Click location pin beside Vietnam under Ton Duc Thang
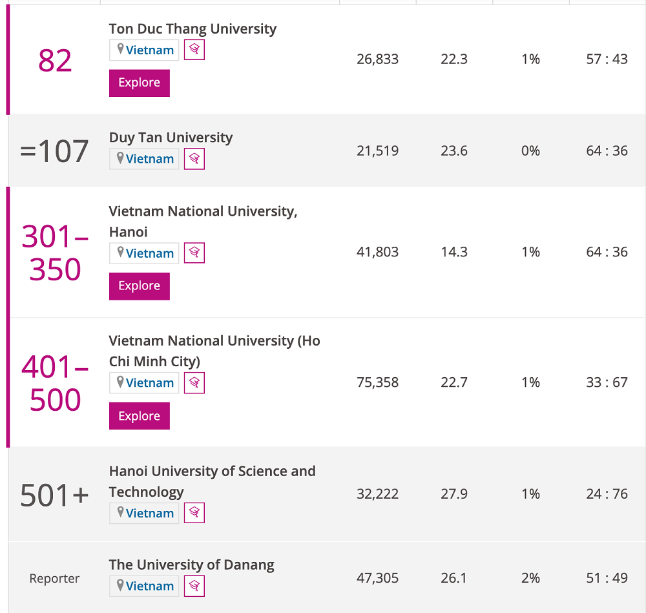This screenshot has width=646, height=613. [x=120, y=49]
